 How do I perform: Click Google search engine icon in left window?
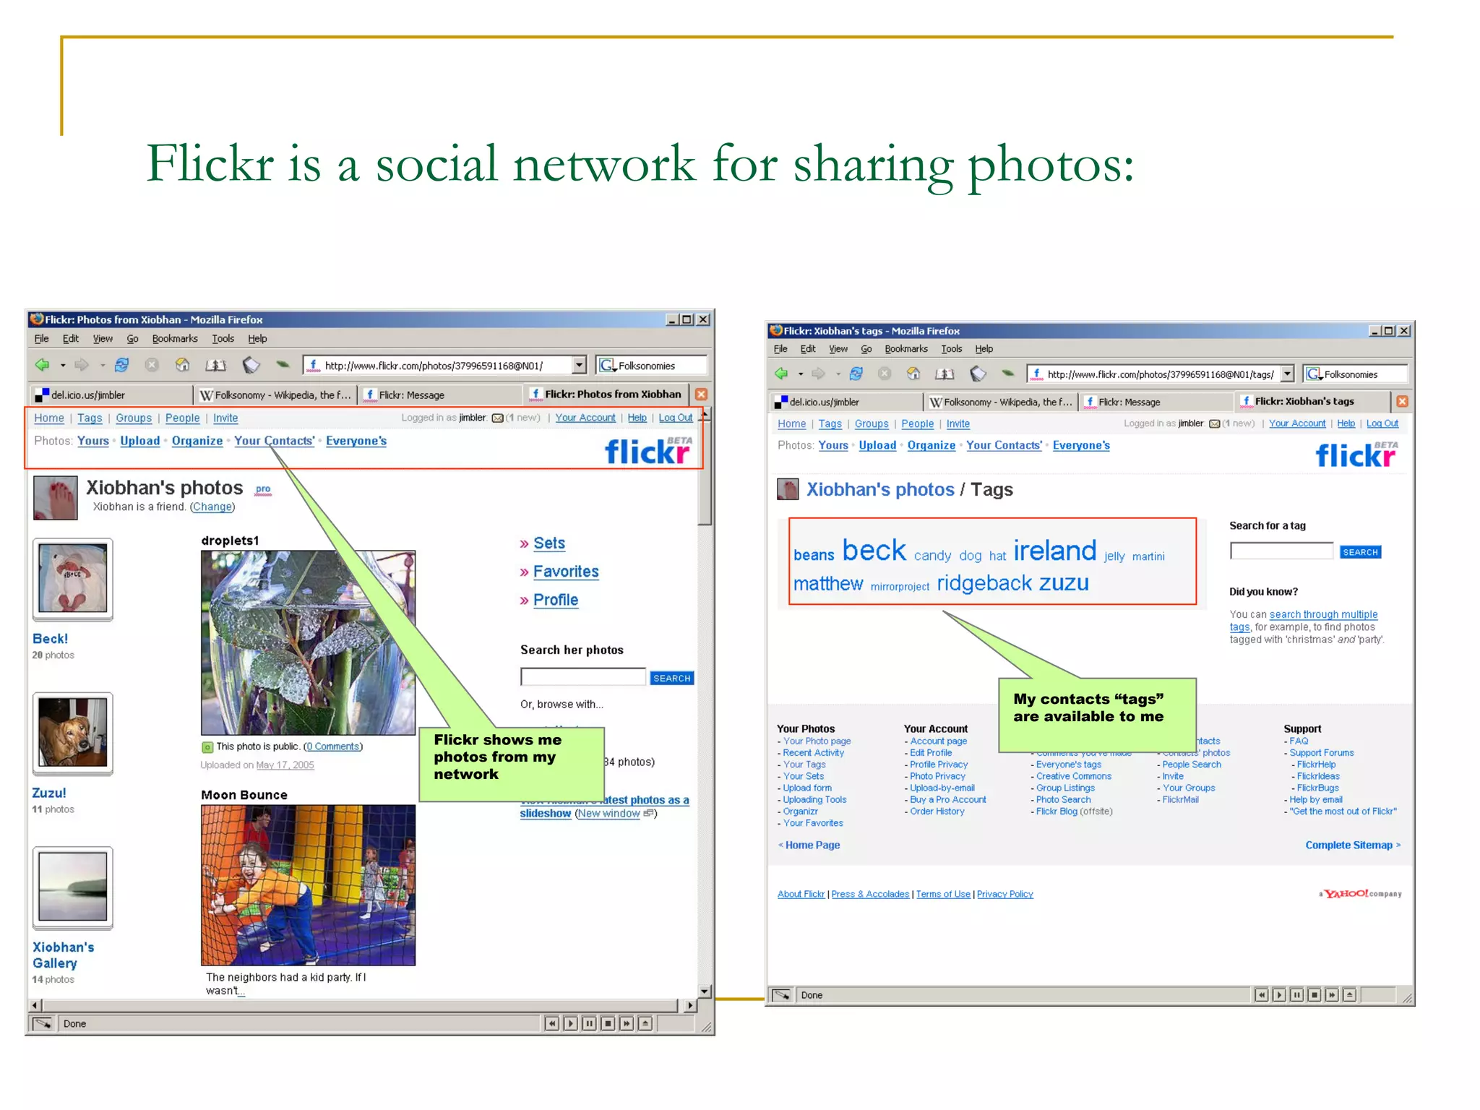(x=607, y=365)
